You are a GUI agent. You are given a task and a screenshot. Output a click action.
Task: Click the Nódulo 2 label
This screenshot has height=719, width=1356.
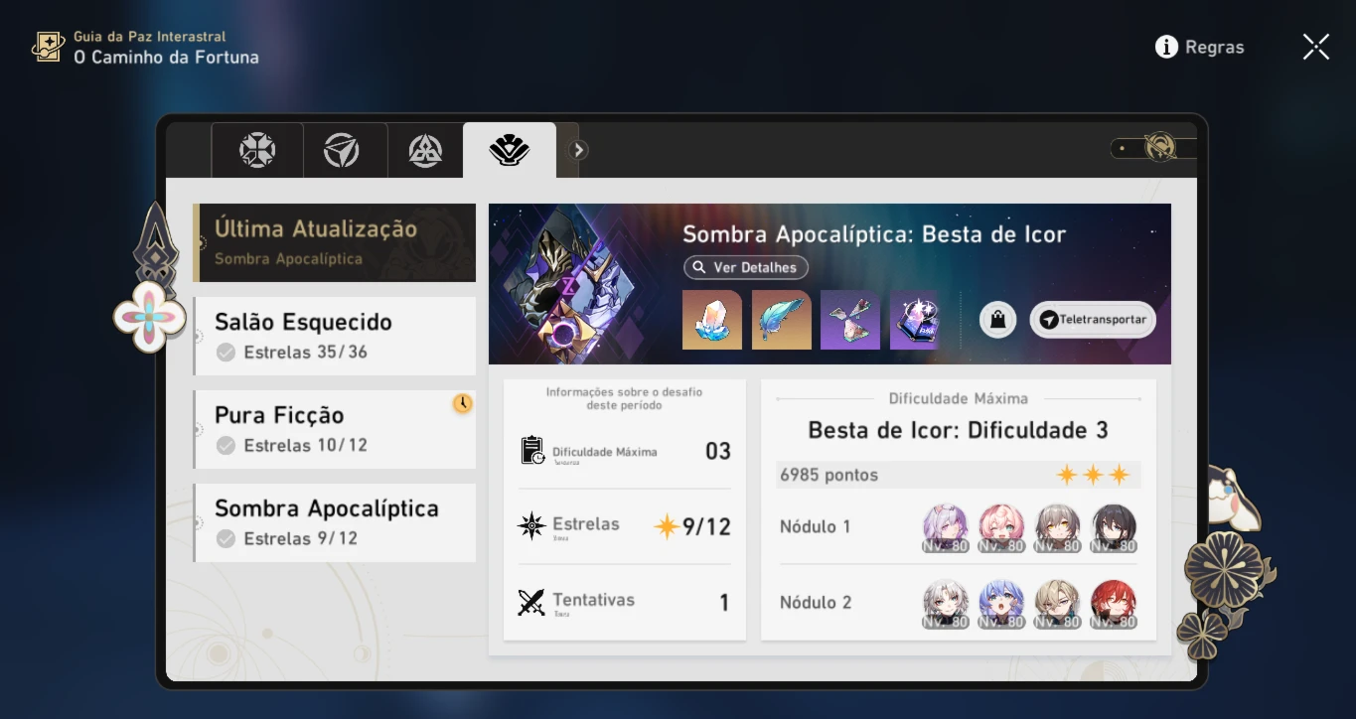click(816, 603)
